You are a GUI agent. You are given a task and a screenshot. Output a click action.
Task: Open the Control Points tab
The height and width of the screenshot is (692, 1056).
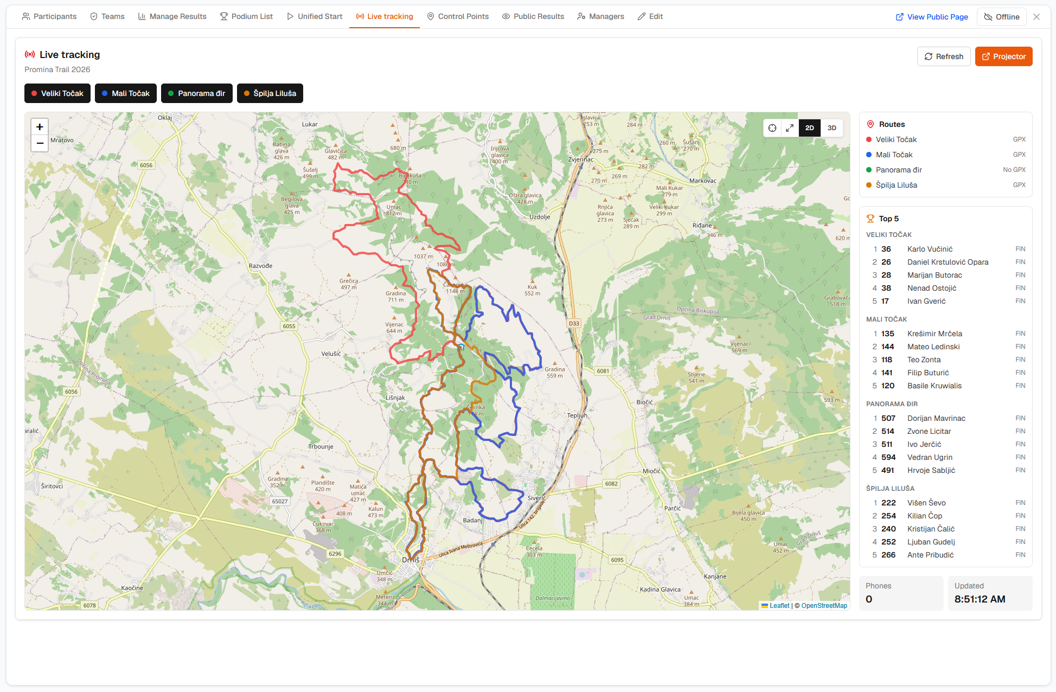pos(458,16)
